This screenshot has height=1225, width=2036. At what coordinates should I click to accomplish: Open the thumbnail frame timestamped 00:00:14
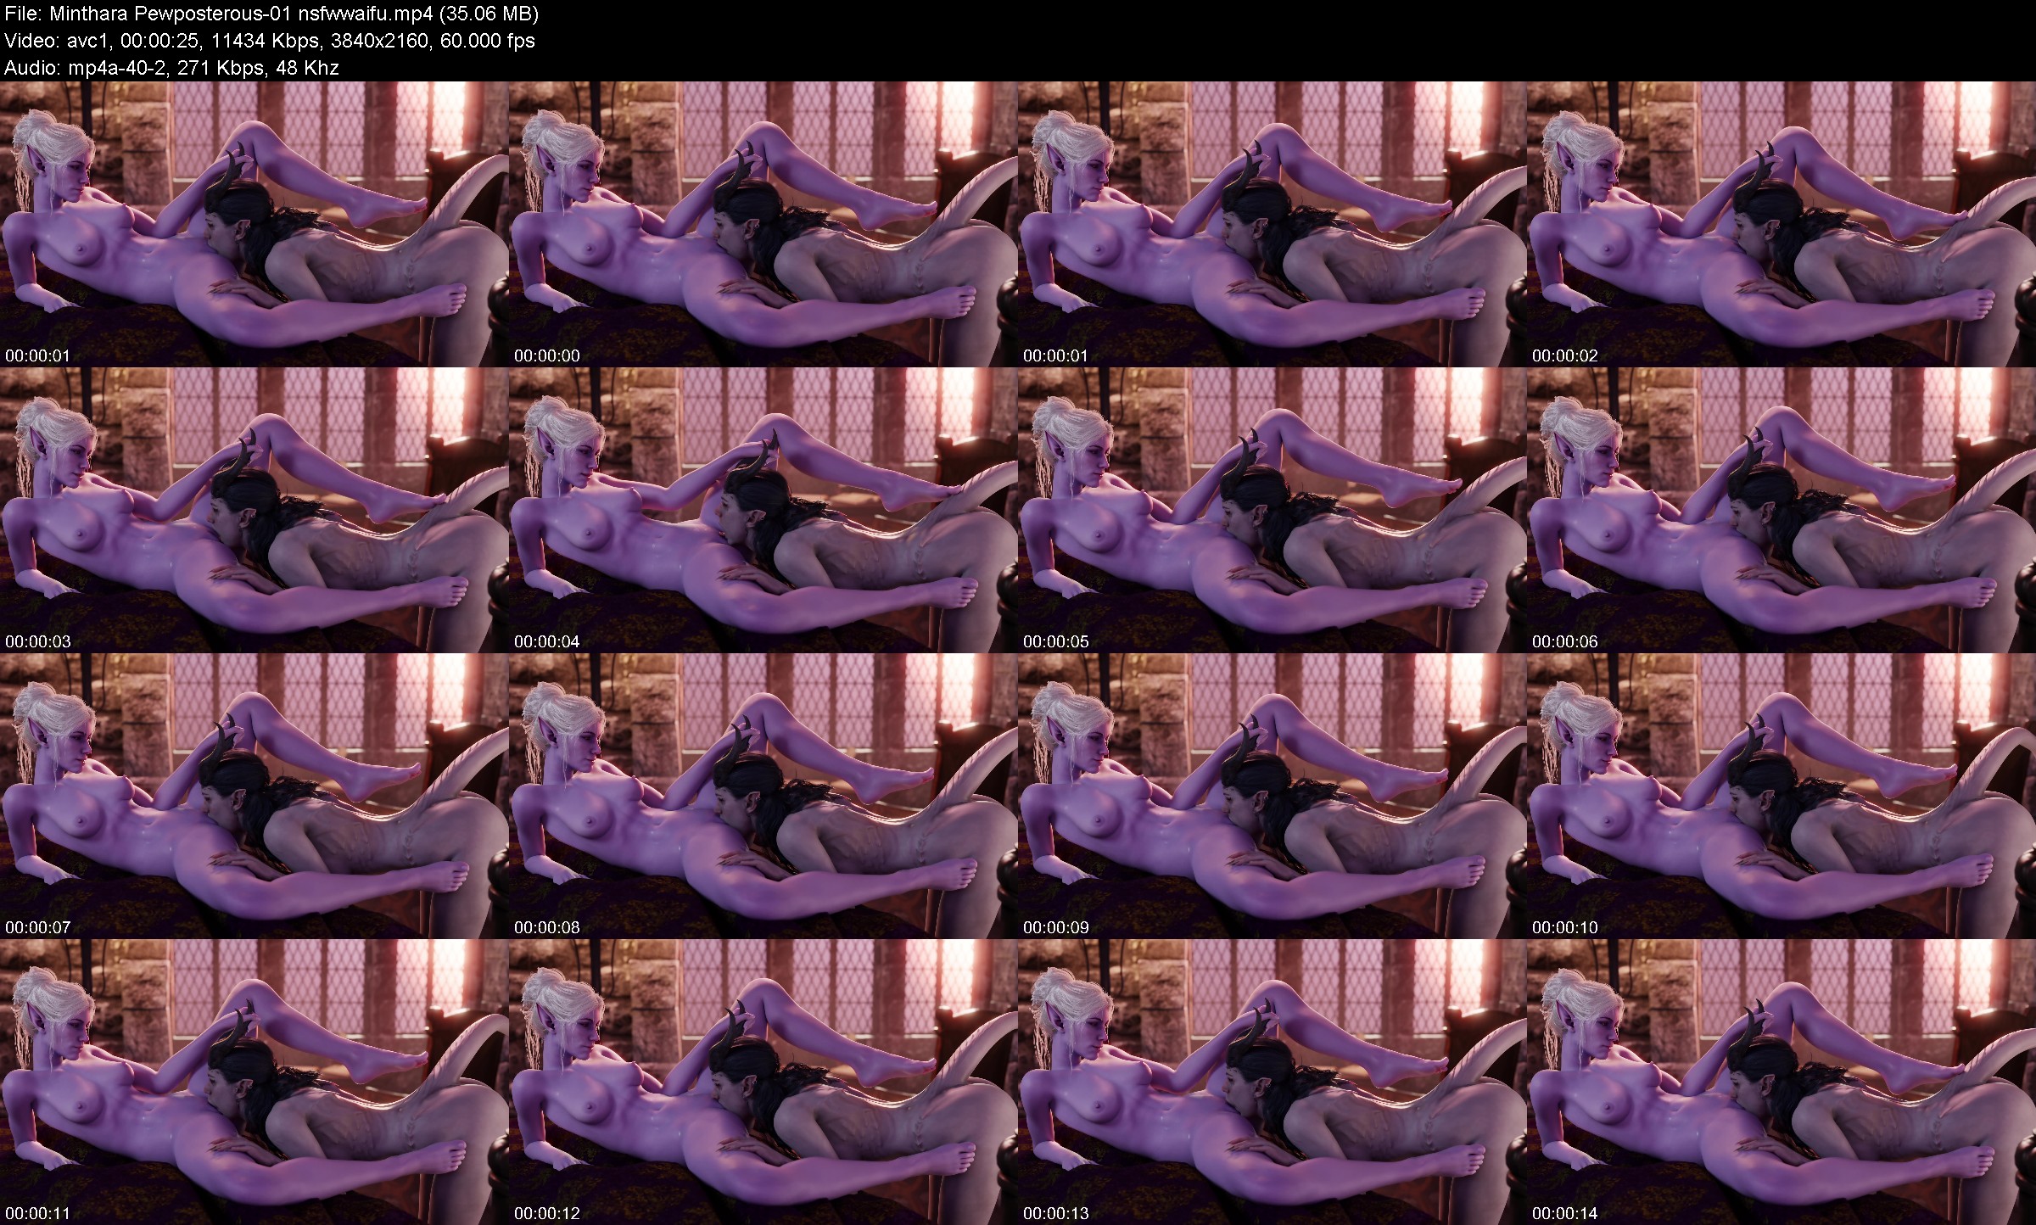(x=1781, y=1082)
